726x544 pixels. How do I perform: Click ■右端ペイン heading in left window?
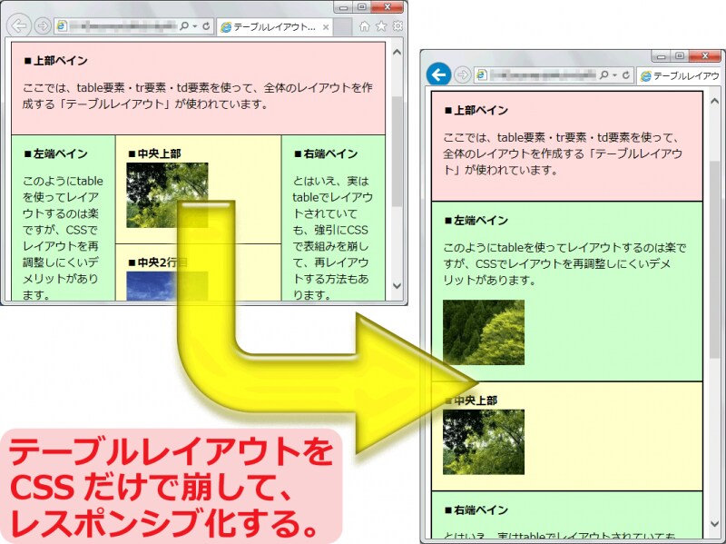coord(326,153)
